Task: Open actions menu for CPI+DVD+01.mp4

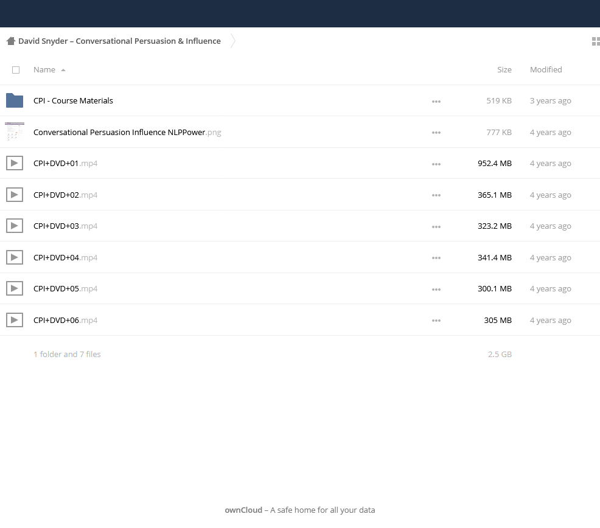Action: [436, 164]
